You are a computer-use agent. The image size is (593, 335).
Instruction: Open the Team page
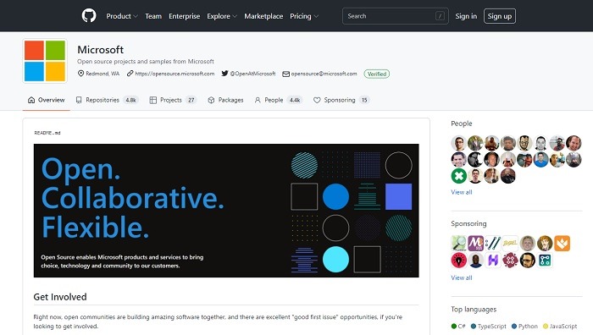point(153,16)
